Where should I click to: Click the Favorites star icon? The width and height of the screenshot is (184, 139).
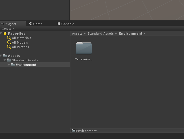5,33
